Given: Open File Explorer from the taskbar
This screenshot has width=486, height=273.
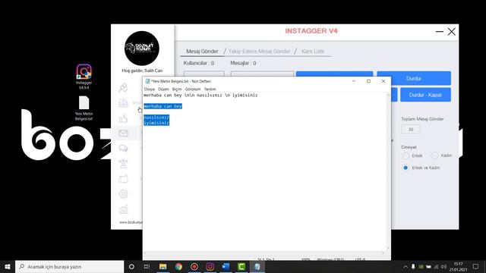Looking at the screenshot, I should (x=163, y=266).
